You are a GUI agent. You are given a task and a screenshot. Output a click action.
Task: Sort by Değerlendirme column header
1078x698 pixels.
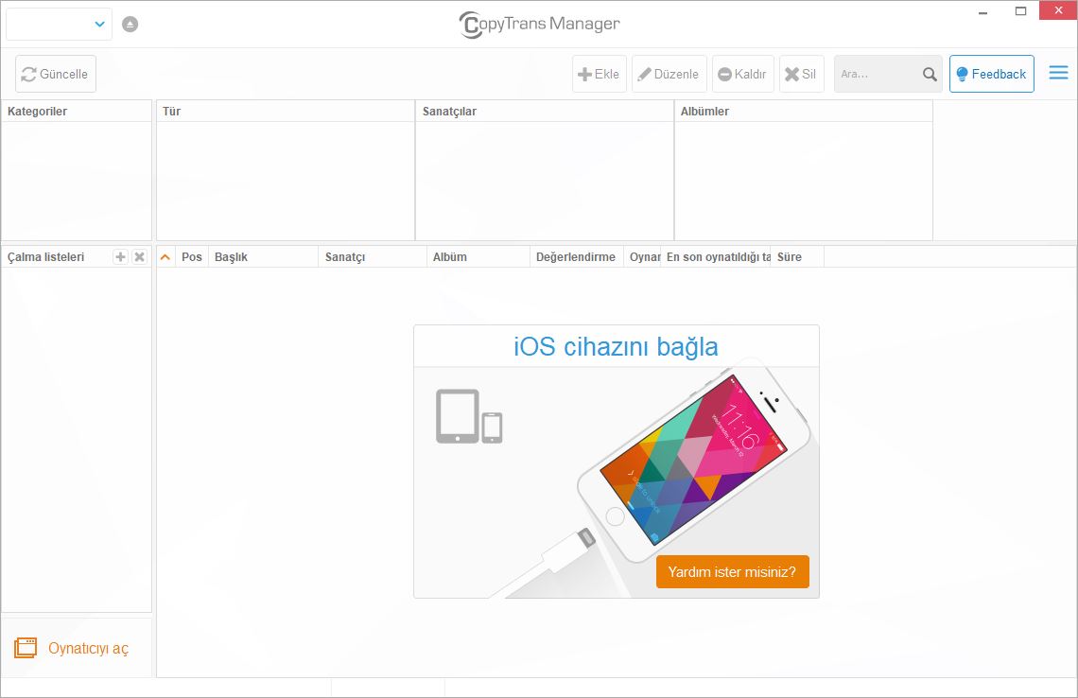tap(576, 256)
